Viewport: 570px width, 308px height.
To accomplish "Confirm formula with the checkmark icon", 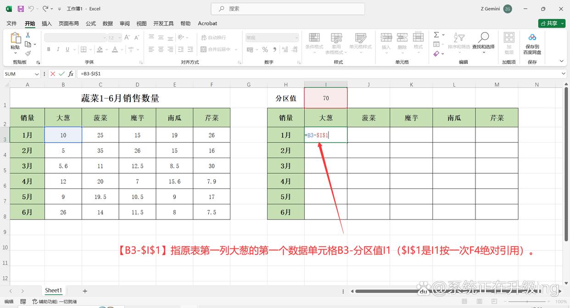I will point(62,74).
